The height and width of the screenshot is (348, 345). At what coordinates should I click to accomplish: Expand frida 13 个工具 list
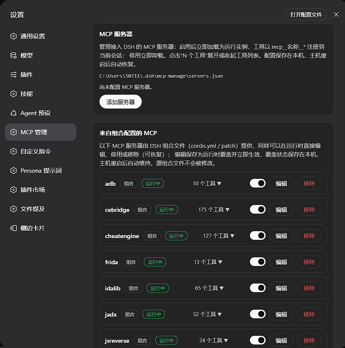(208, 262)
